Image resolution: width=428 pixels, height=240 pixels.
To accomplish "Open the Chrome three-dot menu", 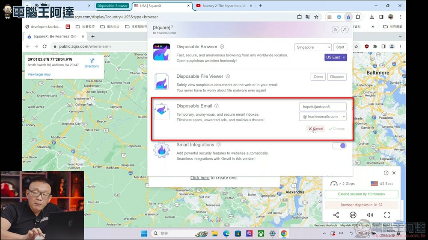I will click(400, 17).
